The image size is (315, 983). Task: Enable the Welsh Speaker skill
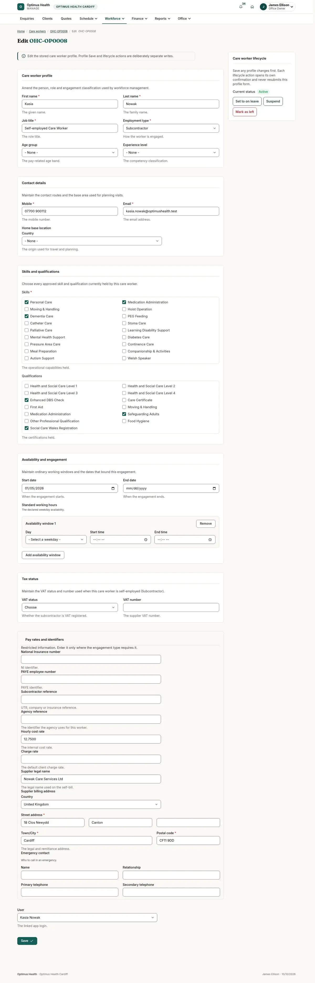pyautogui.click(x=124, y=358)
